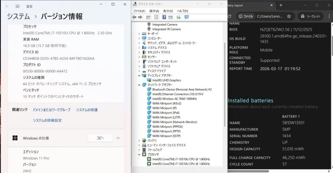Click Device Manager vertical scrollbar
Viewport: 333px width, 173px height.
tap(225, 85)
